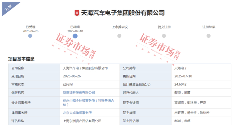Open the 招商证券股份有限公司 sponsor link
Image resolution: width=234 pixels, height=127 pixels.
pos(79,93)
